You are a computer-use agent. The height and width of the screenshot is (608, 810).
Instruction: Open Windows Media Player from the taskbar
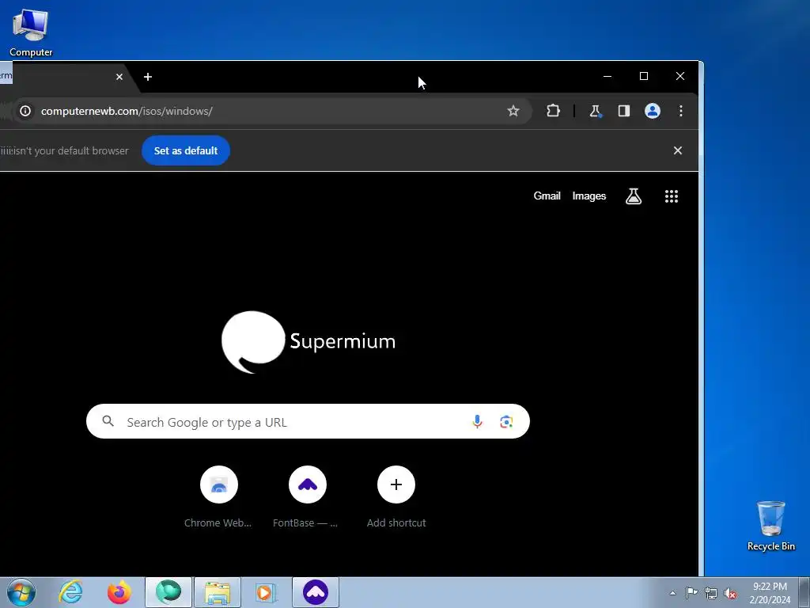[267, 592]
